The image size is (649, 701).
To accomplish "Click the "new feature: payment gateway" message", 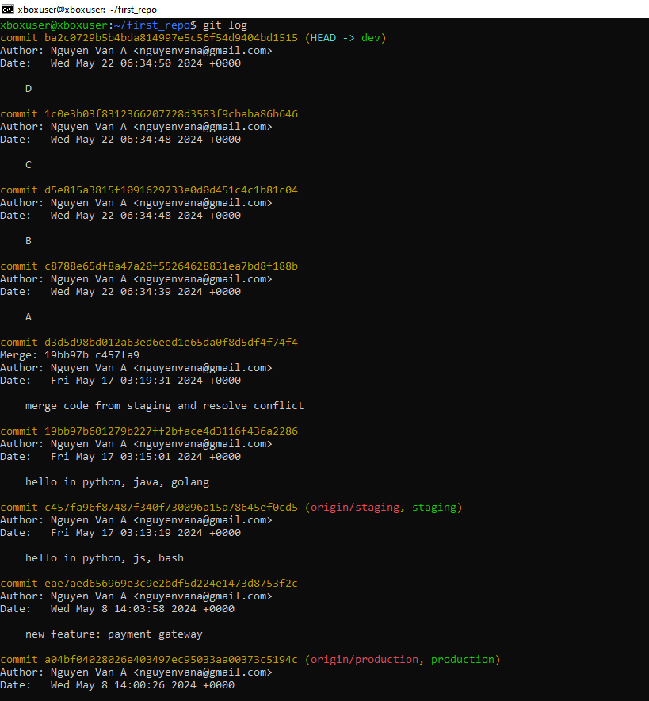I will pos(114,634).
